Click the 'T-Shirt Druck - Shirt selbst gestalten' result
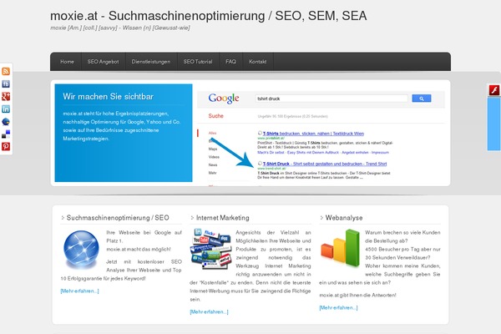Viewport: 501px width, 334px height. coord(325,164)
